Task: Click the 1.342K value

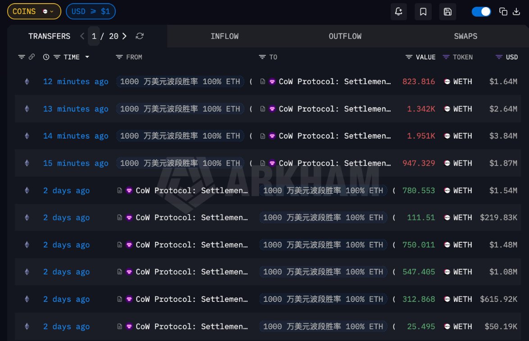Action: [x=421, y=109]
